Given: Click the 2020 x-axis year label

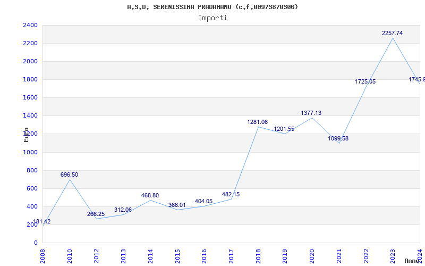Looking at the screenshot, I should [x=312, y=256].
